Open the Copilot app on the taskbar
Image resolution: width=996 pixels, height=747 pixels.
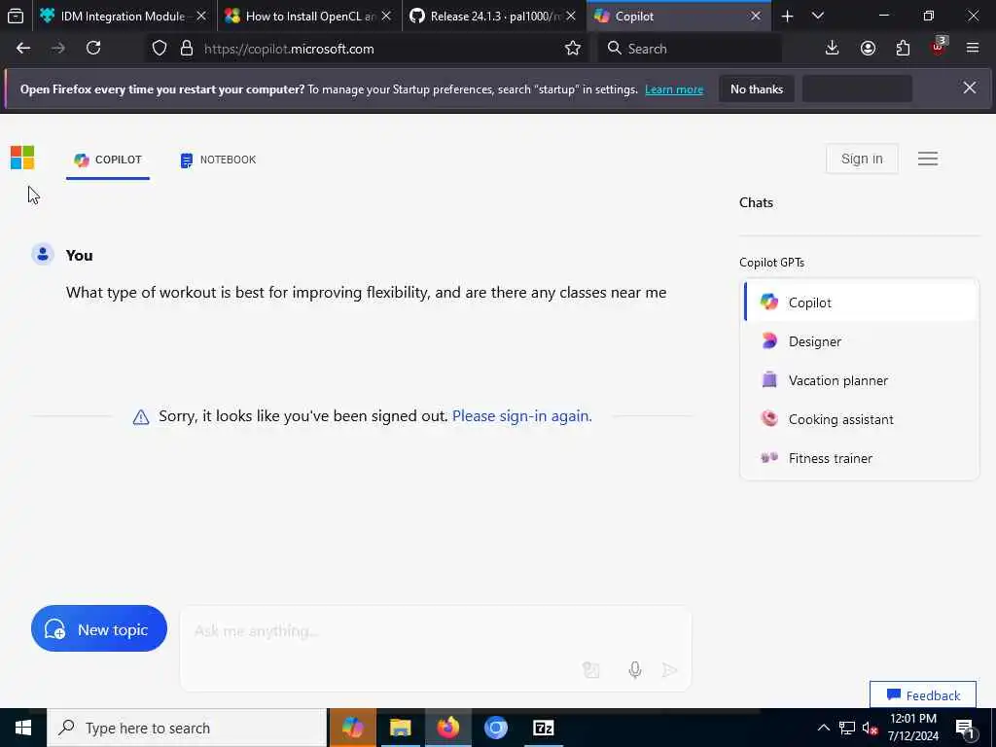point(352,728)
